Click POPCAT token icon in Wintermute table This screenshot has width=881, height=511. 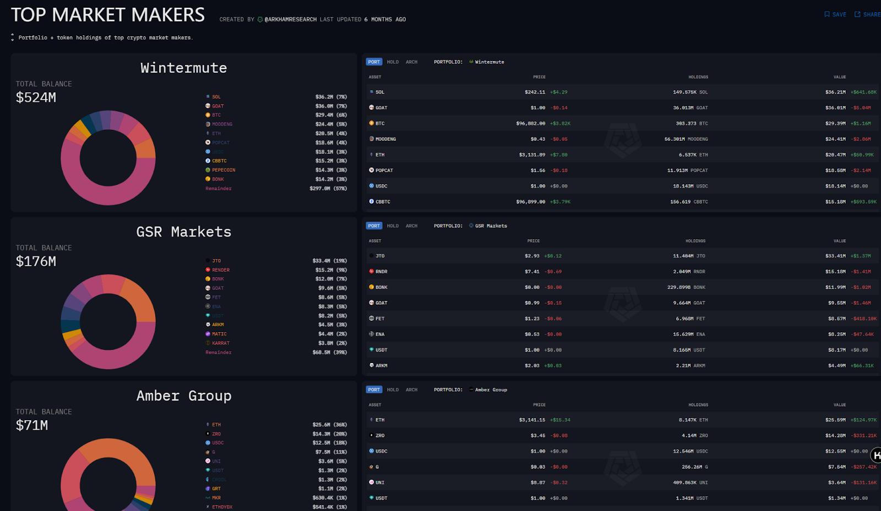[x=372, y=170]
